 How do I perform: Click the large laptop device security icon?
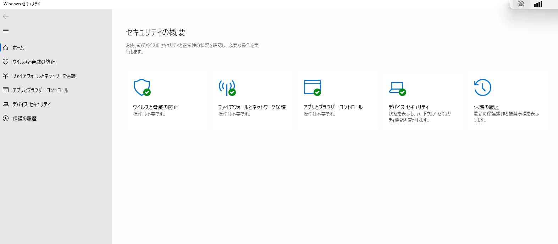pyautogui.click(x=398, y=89)
